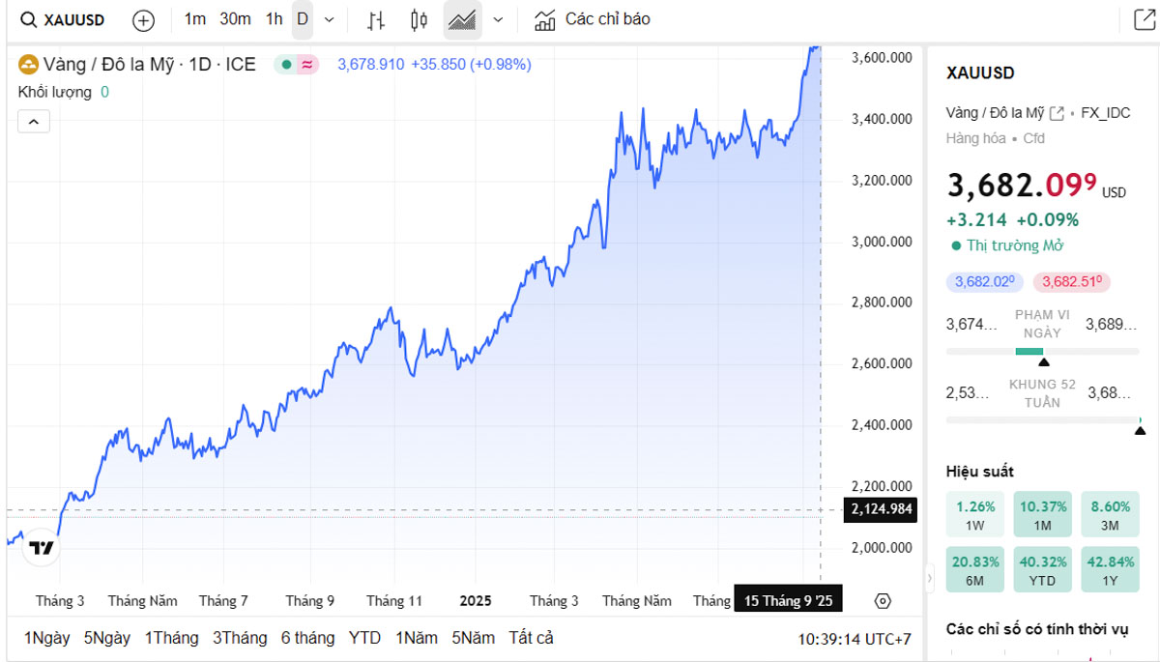Click the XAUUSD symbol search magnifier icon
The width and height of the screenshot is (1160, 662).
[30, 19]
